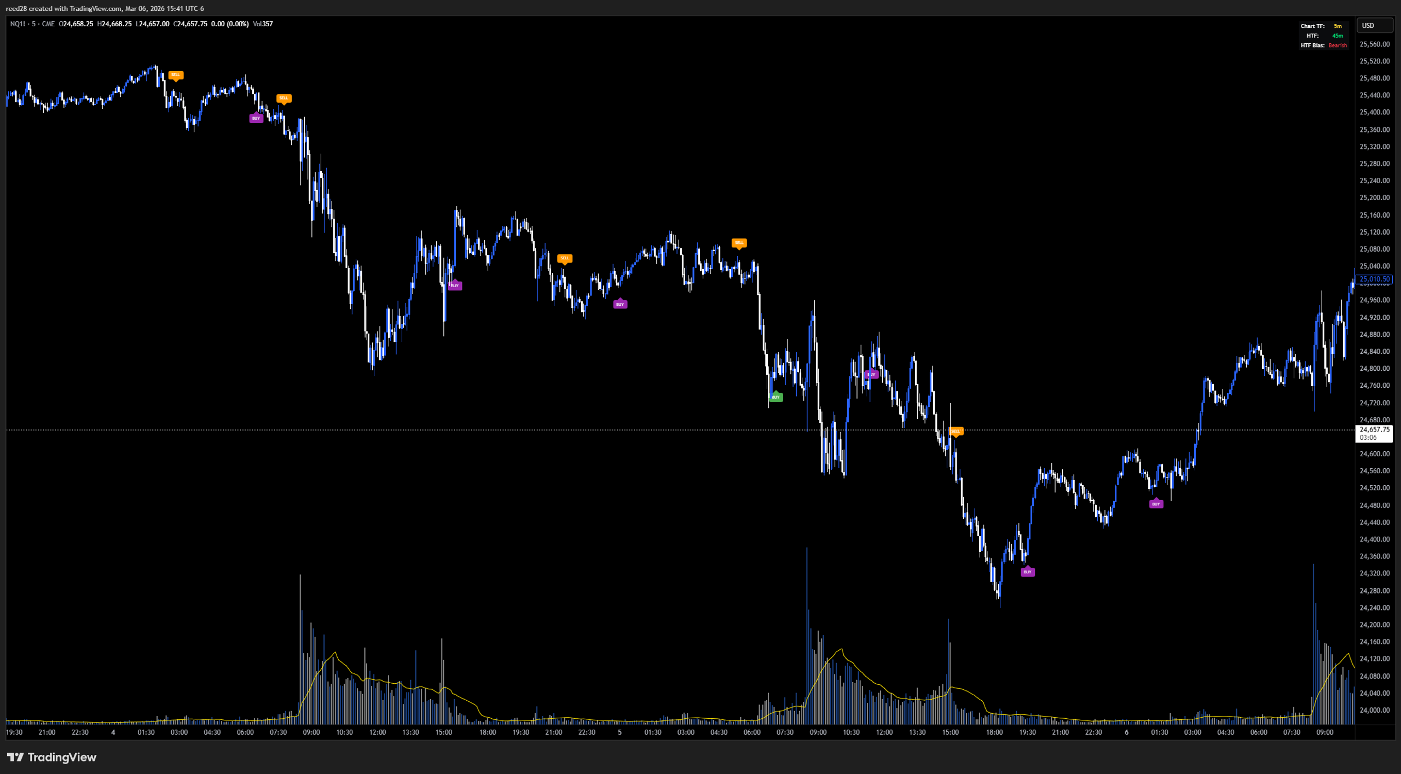
Task: Click the TradingView logo at bottom left
Action: pyautogui.click(x=52, y=757)
